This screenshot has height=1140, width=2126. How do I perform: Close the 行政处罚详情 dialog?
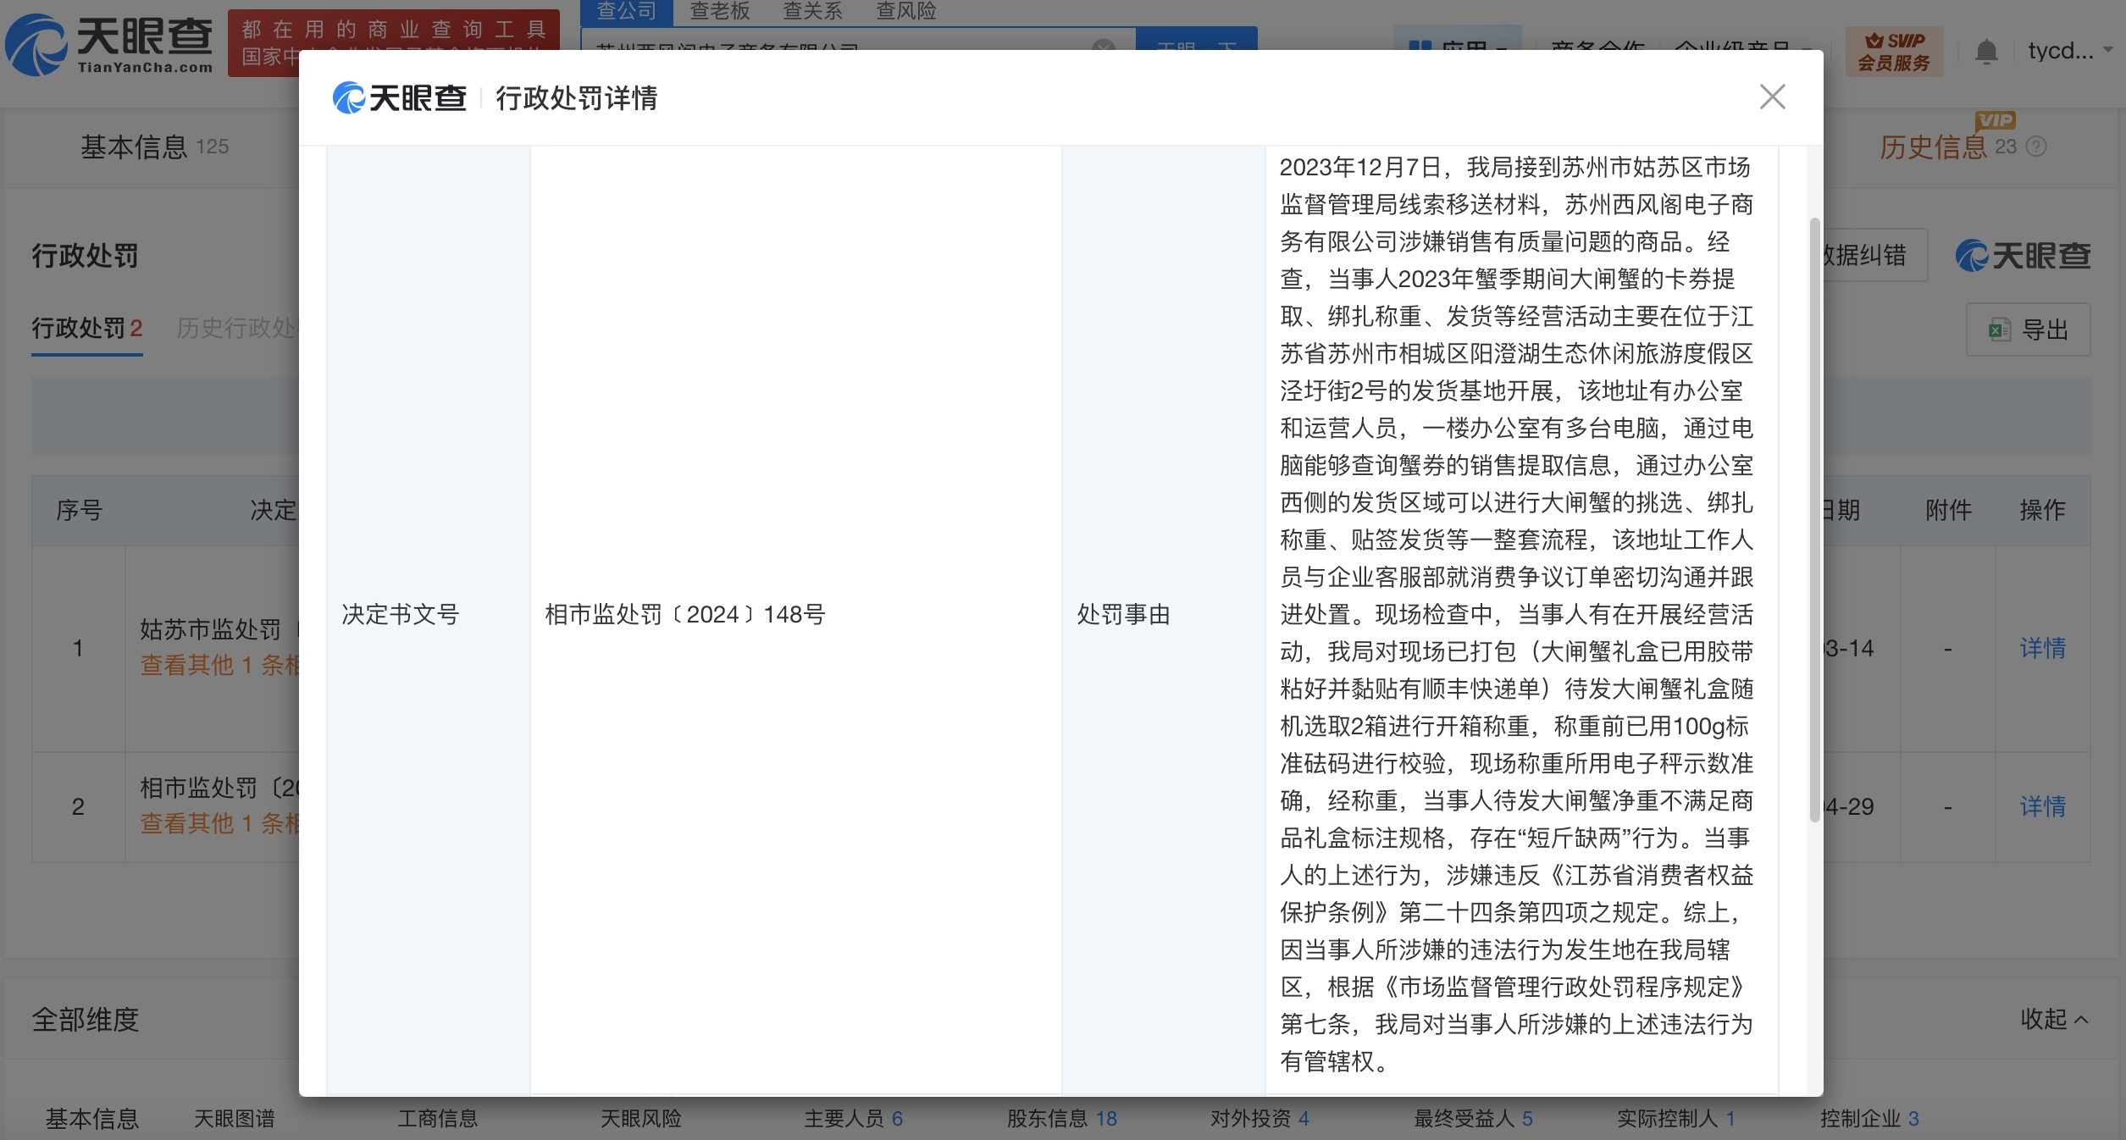click(x=1772, y=97)
